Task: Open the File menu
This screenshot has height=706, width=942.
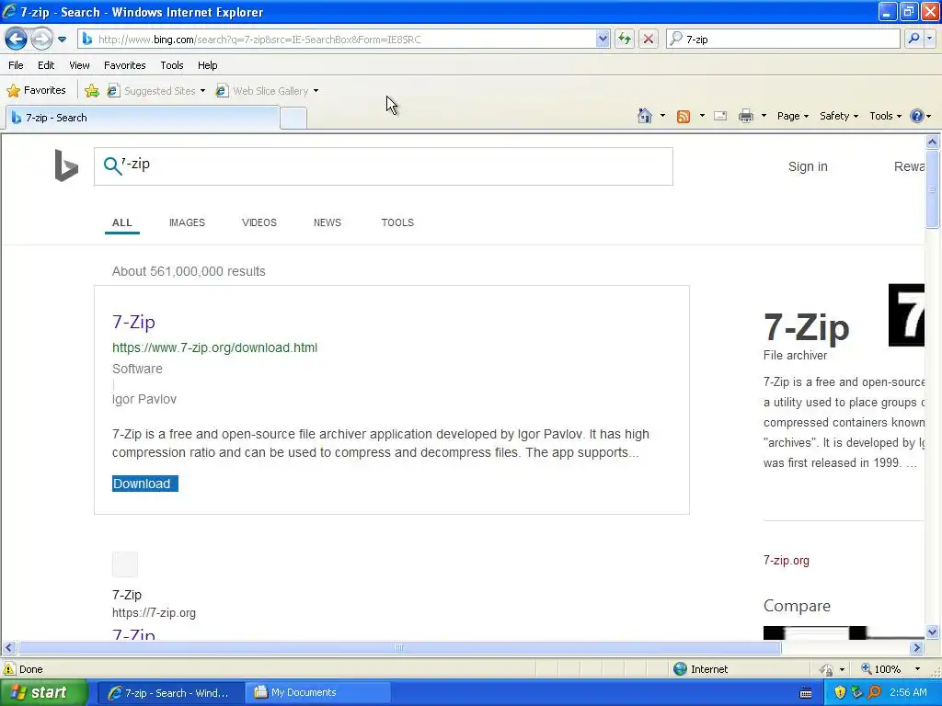Action: click(16, 65)
